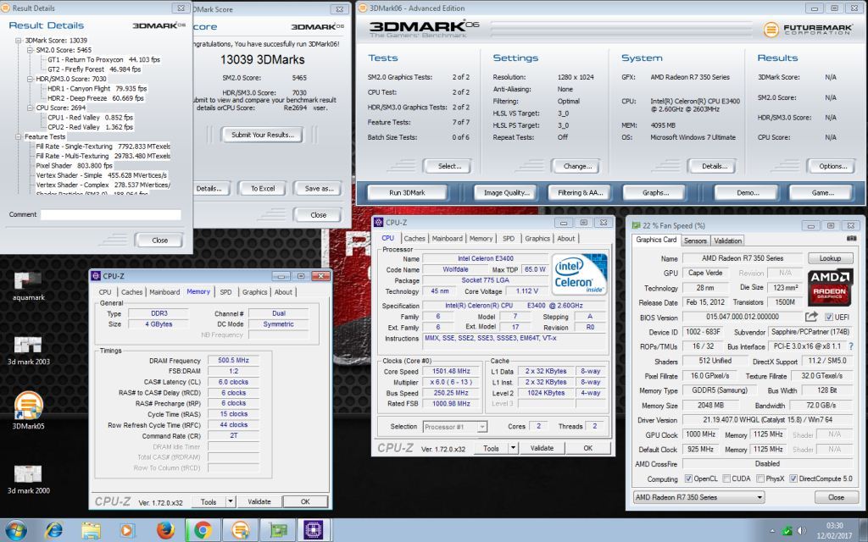868x542 pixels.
Task: Switch to the 3DMark06 taskbar item
Action: coord(240,530)
